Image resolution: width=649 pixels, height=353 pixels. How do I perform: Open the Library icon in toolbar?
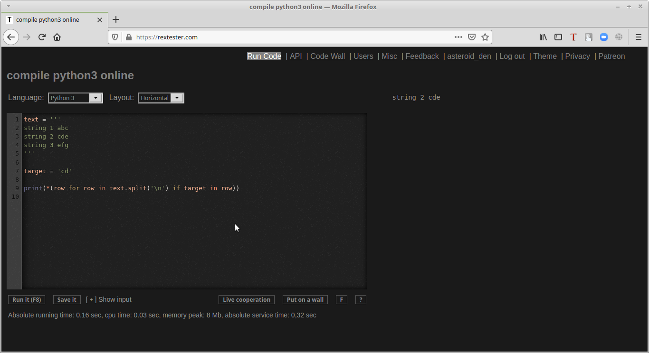pyautogui.click(x=543, y=37)
